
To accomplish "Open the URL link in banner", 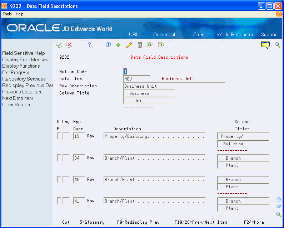I will coord(134,34).
